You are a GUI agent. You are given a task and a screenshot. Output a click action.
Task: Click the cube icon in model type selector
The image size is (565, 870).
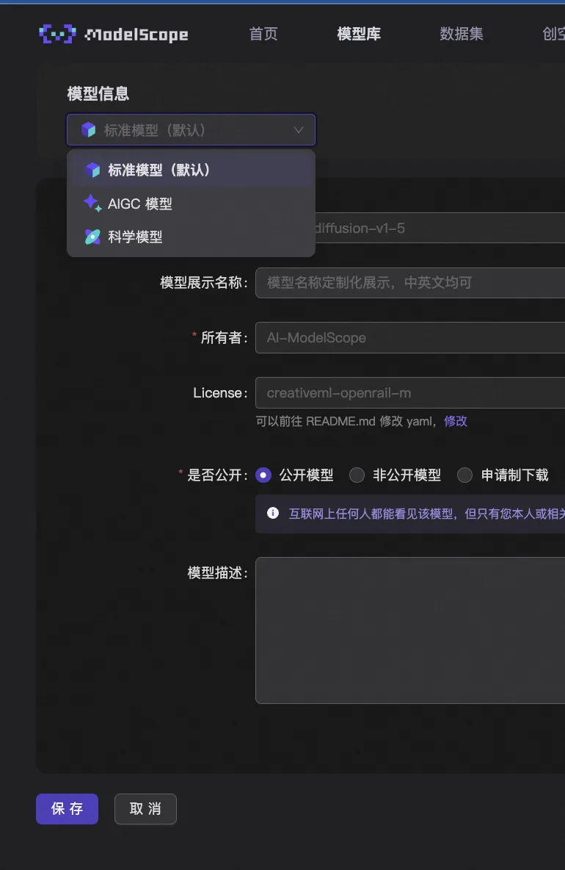coord(89,130)
